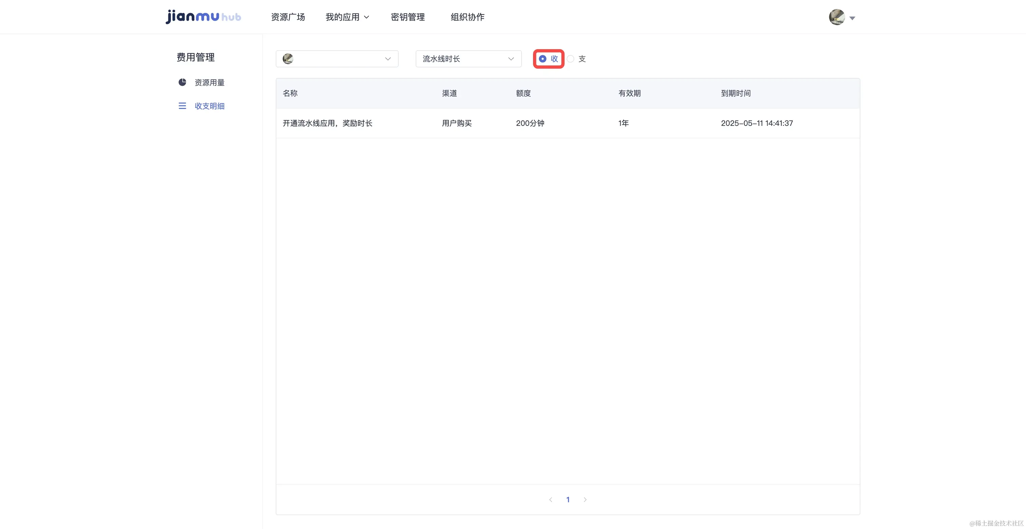Image resolution: width=1026 pixels, height=529 pixels.
Task: Open the 资源用量 sidebar link
Action: (x=209, y=82)
